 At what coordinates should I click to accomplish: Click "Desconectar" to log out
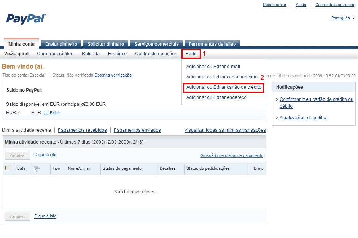point(275,5)
